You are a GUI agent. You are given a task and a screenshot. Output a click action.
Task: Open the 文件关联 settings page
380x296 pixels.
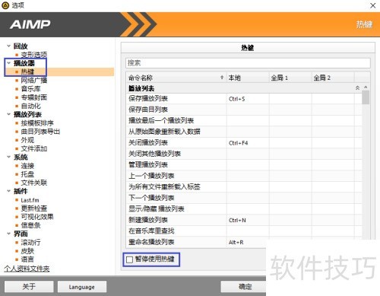tap(34, 183)
